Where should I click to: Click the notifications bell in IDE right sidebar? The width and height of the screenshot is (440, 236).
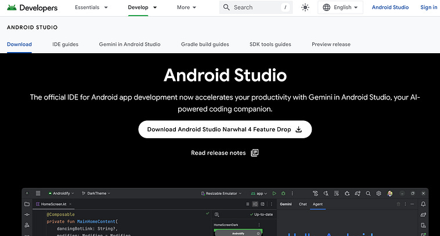[x=423, y=204]
